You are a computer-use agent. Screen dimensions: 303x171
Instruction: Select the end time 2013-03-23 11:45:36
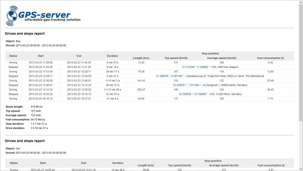pyautogui.click(x=79, y=62)
